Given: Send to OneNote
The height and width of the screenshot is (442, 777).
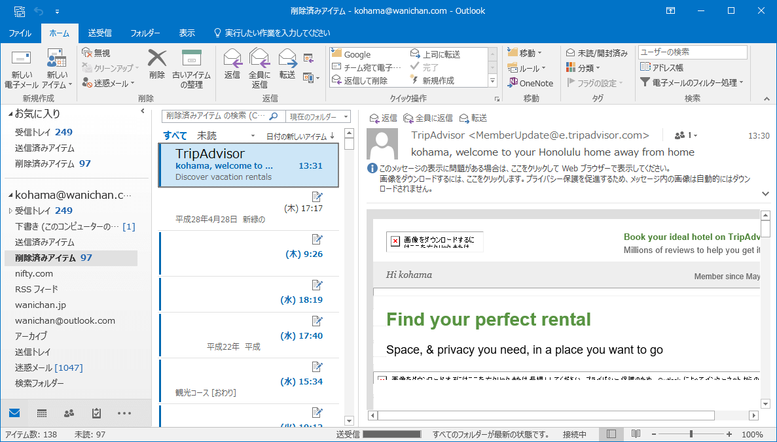Looking at the screenshot, I should point(530,83).
